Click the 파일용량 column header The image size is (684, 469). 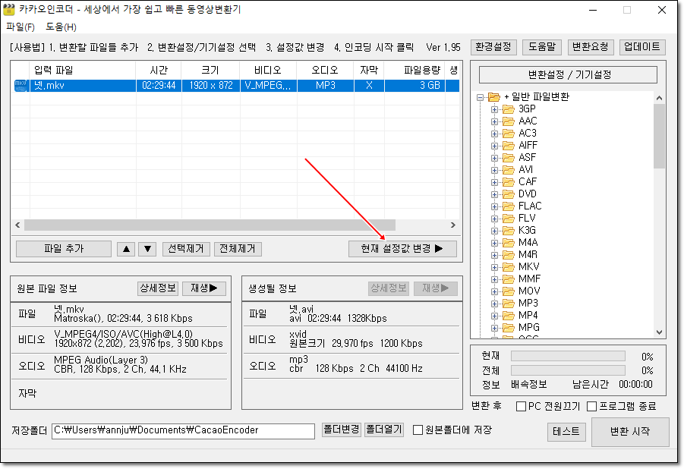tap(414, 71)
